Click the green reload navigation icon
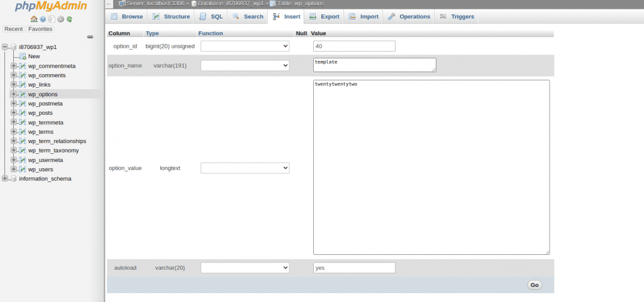The image size is (644, 302). click(69, 19)
